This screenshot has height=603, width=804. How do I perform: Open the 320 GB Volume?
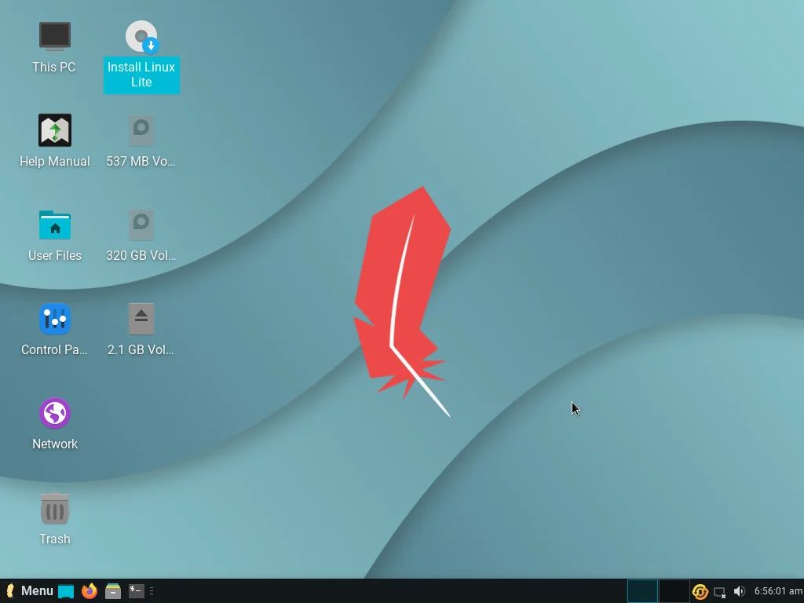point(141,225)
